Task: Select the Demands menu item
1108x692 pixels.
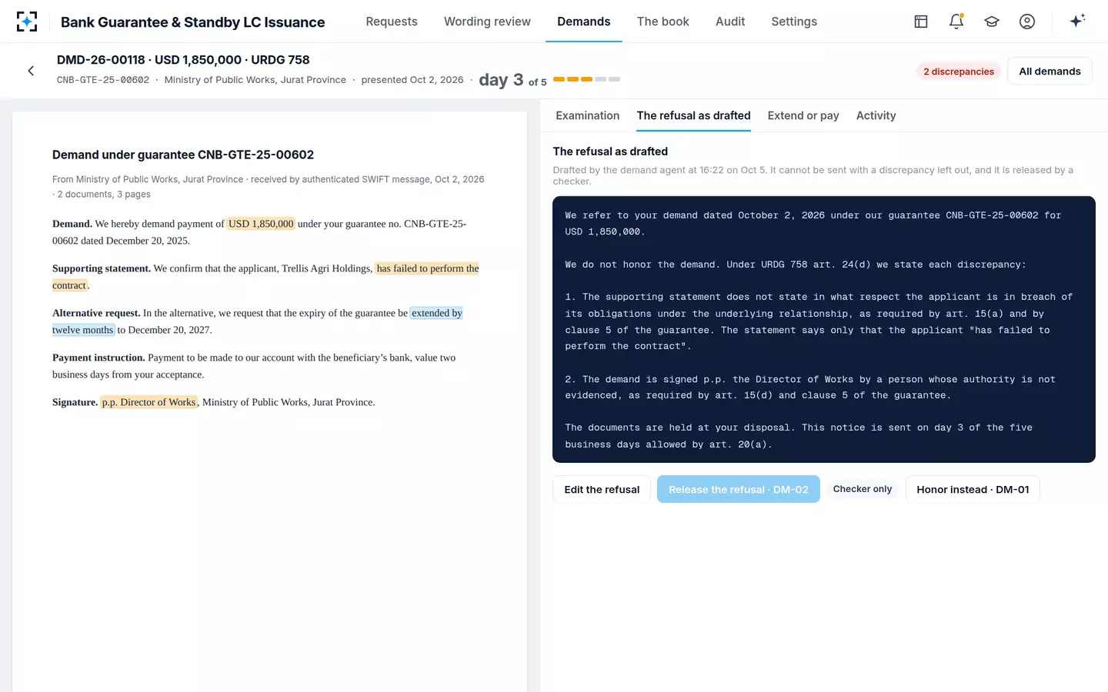Action: point(584,22)
